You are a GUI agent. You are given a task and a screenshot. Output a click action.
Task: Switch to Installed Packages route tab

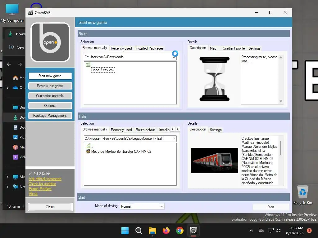tap(149, 48)
